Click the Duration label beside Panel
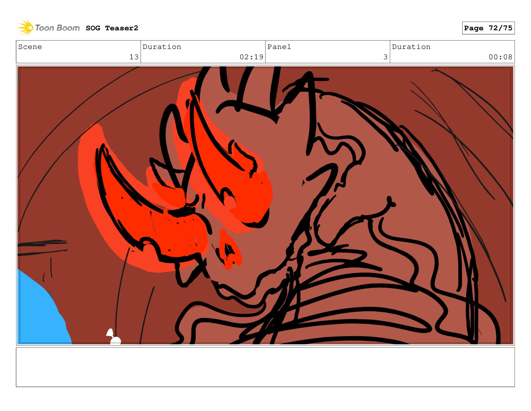Image resolution: width=531 pixels, height=411 pixels. 411,47
